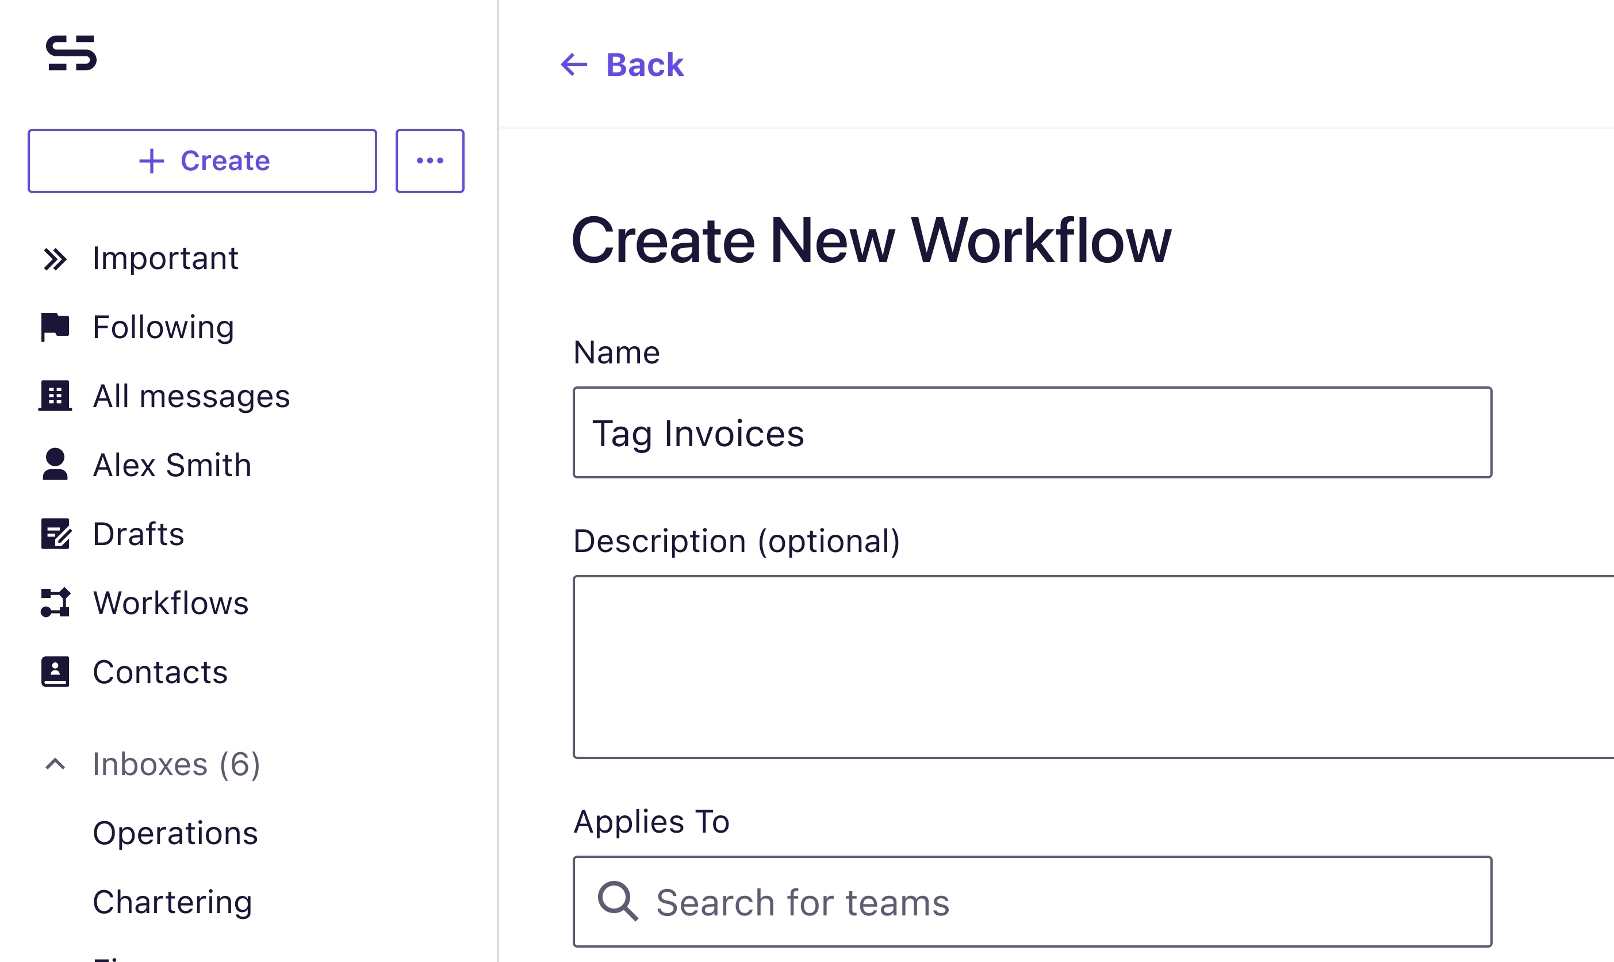Click the Description (optional) label
Image resolution: width=1614 pixels, height=962 pixels.
click(737, 541)
